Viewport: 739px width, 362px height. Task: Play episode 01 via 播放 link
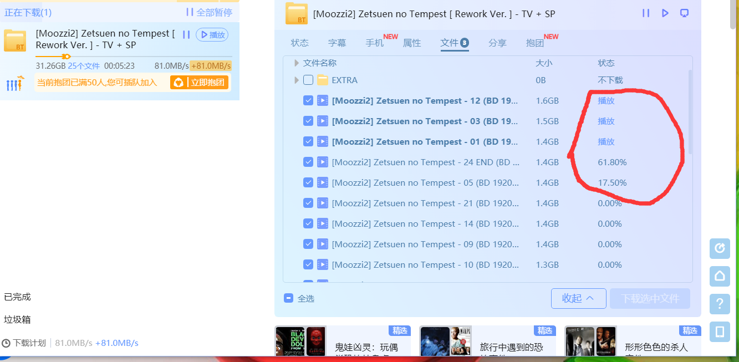(x=606, y=142)
